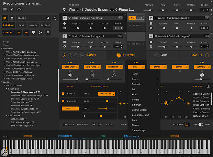Click the Comp LA2 effect icon
The width and height of the screenshot is (213, 157).
202,75
